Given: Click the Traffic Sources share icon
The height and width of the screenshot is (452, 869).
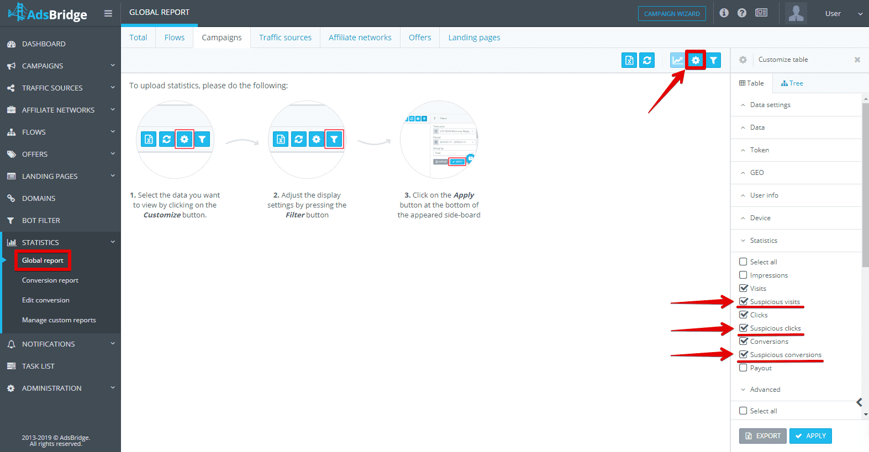Looking at the screenshot, I should pyautogui.click(x=11, y=88).
